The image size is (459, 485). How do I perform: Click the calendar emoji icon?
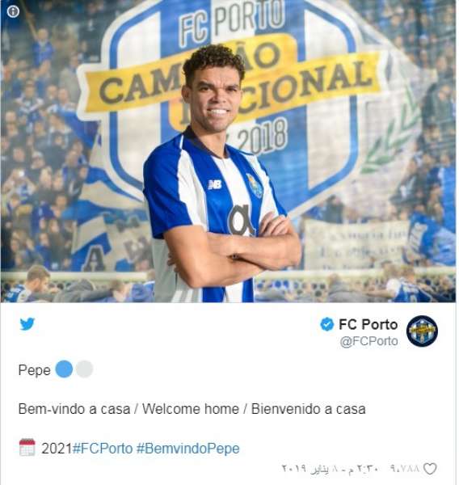27,447
